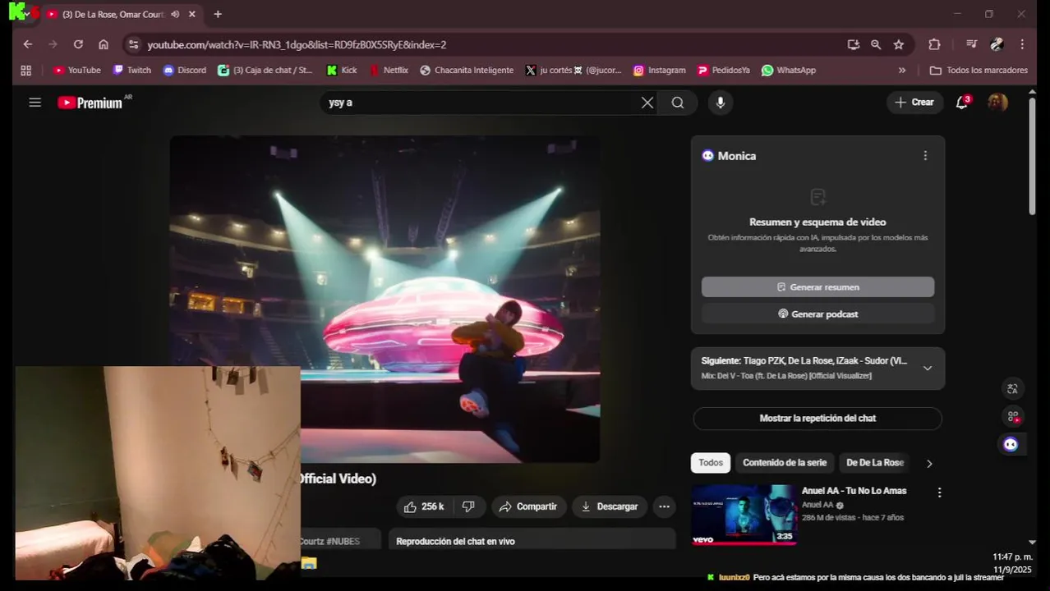Image resolution: width=1050 pixels, height=591 pixels.
Task: Open zoom control in address bar
Action: [x=876, y=44]
